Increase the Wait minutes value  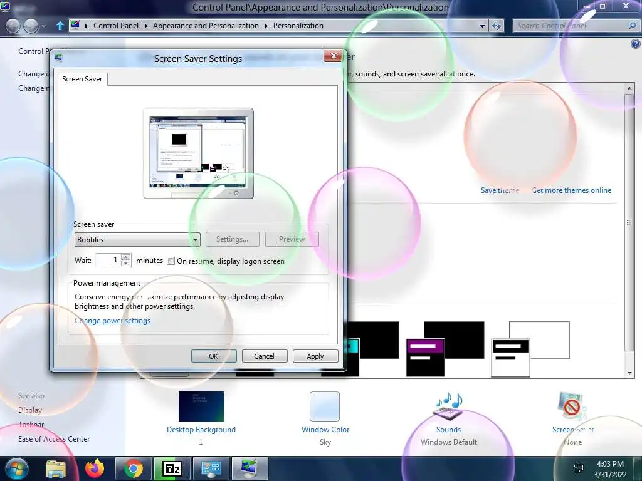pos(126,257)
